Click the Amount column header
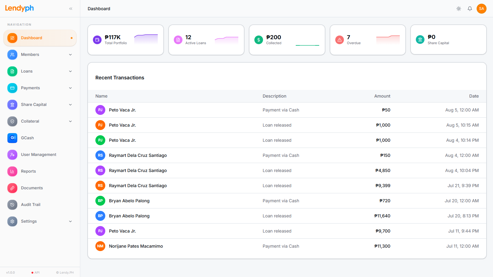This screenshot has width=493, height=277. coord(382,96)
